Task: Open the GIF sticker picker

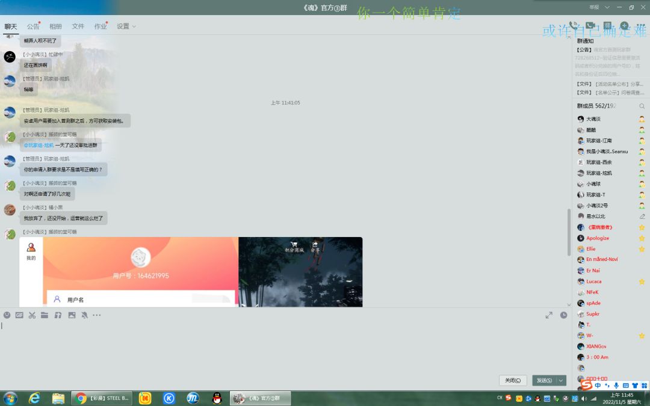Action: click(x=19, y=315)
